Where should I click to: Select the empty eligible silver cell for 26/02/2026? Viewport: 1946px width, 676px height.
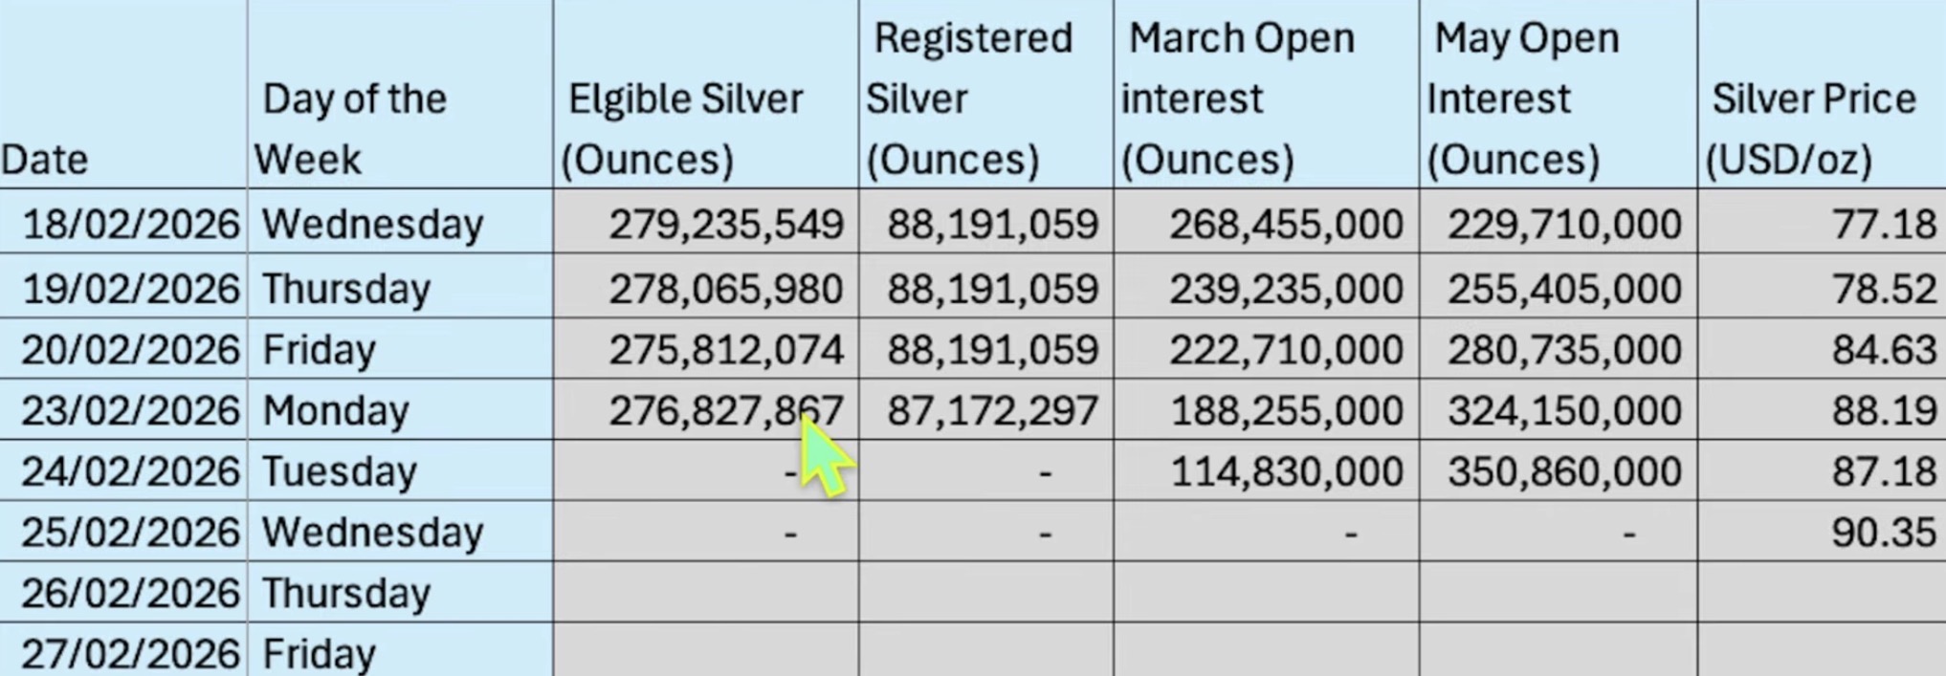(x=705, y=593)
